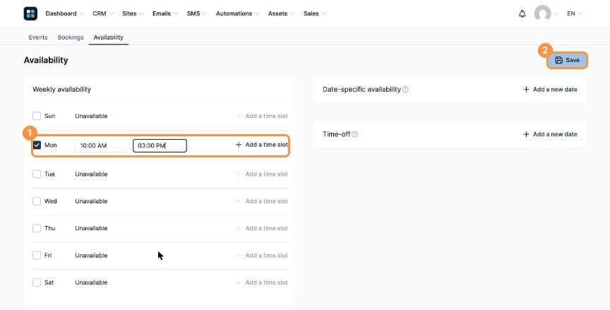Check the Fri availability checkbox
The width and height of the screenshot is (610, 310).
click(x=37, y=255)
